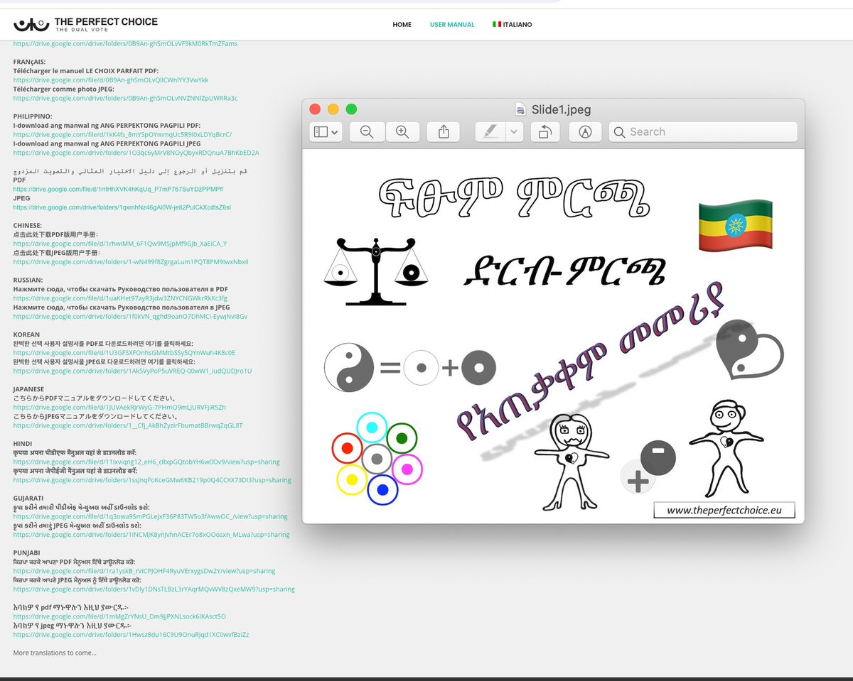Screen dimensions: 853x681
Task: Click the 'PUNJABI' heading
Action: 26,552
